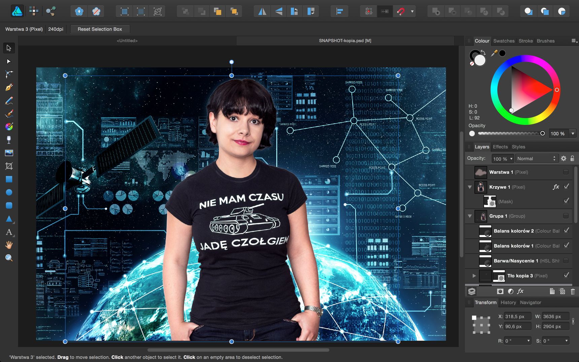This screenshot has height=362, width=579.
Task: Select the Rectangle shape tool
Action: click(9, 179)
